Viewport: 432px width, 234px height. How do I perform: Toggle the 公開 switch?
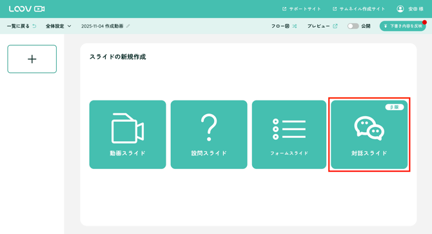353,26
